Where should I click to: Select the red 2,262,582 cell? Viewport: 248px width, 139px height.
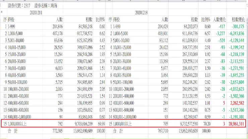point(237,103)
